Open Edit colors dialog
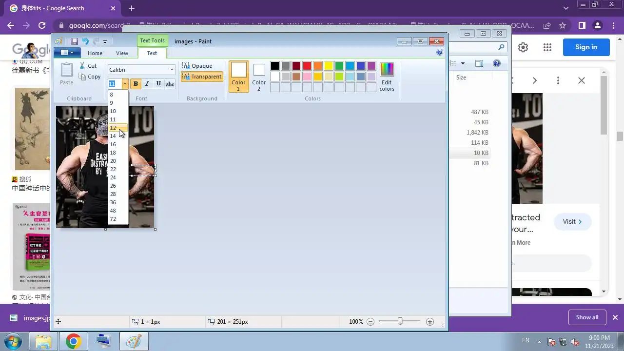 (x=387, y=77)
